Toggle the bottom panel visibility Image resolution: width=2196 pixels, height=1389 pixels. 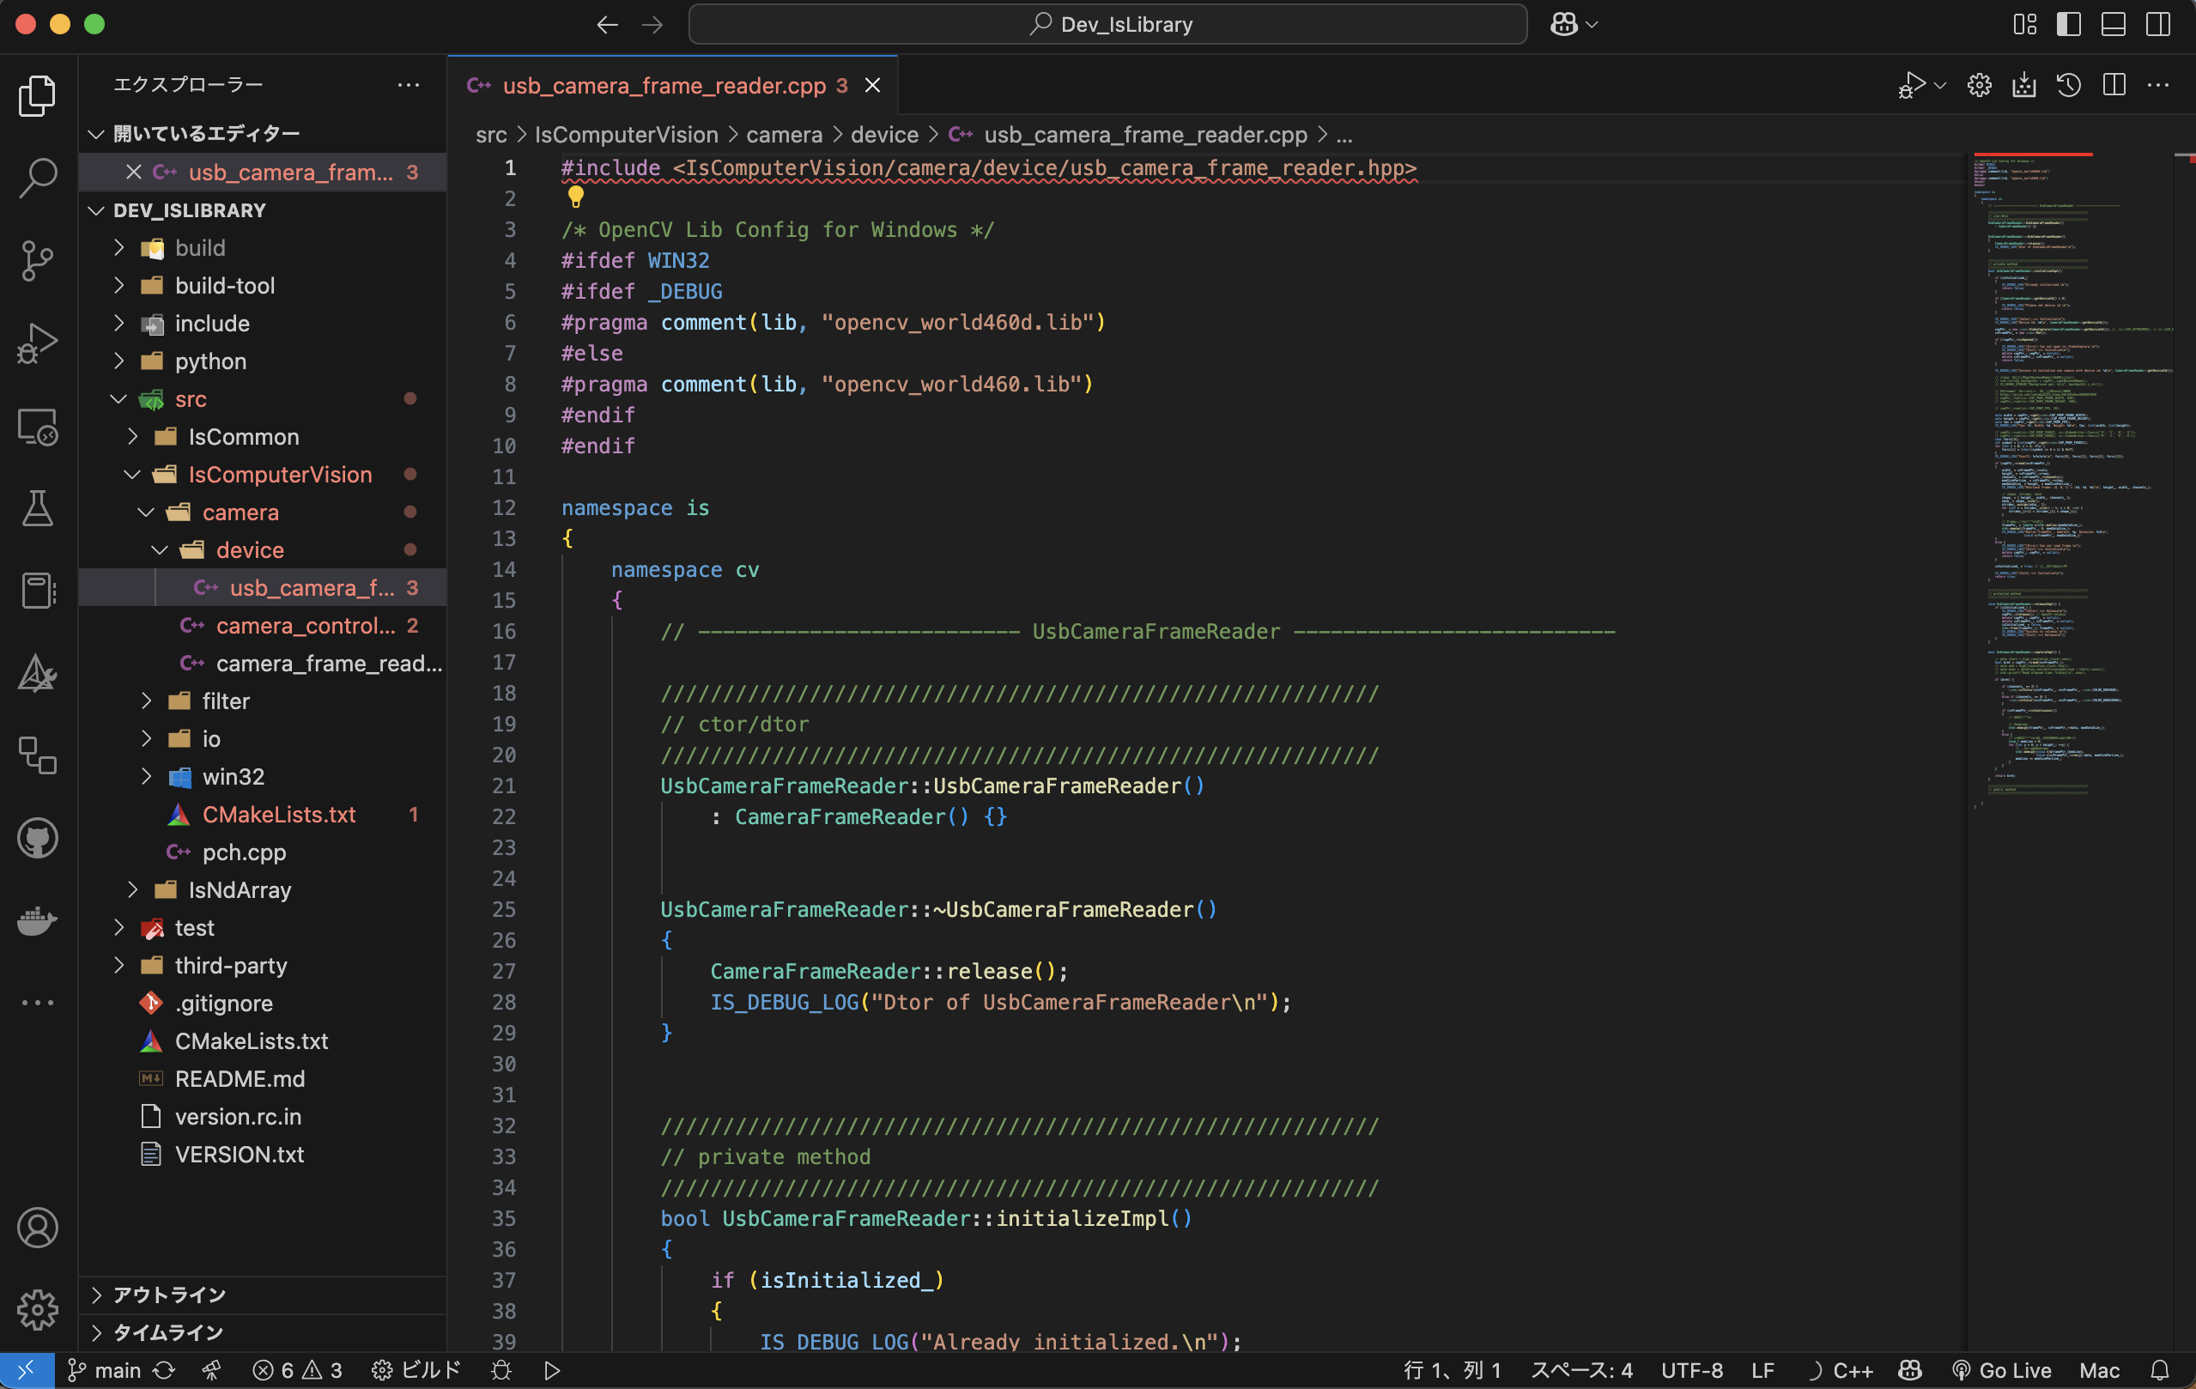(x=2113, y=25)
